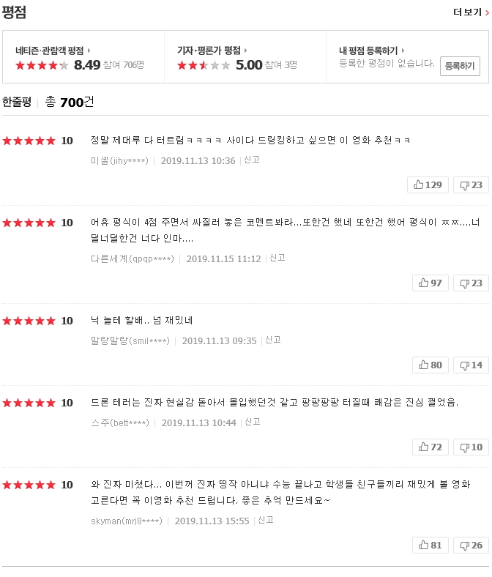Downvote the 스주 review with 10 dislikes
Viewport: 492px width, 577px height.
tap(471, 447)
